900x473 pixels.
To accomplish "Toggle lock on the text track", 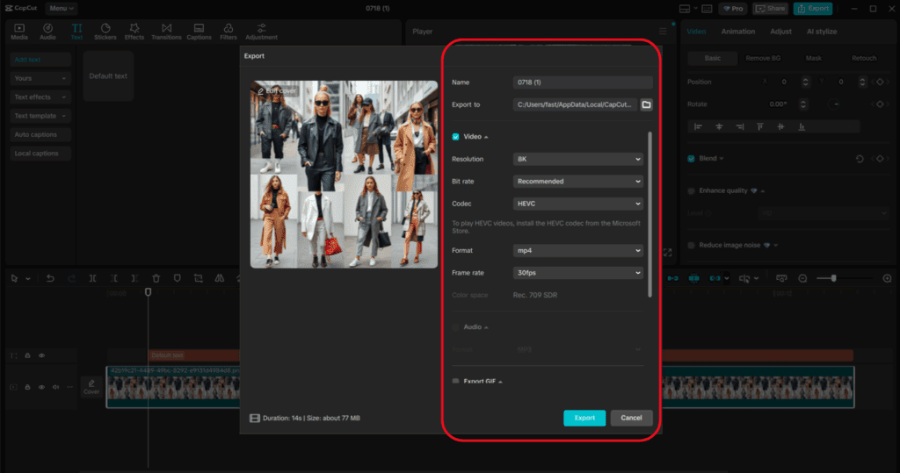I will pos(27,355).
